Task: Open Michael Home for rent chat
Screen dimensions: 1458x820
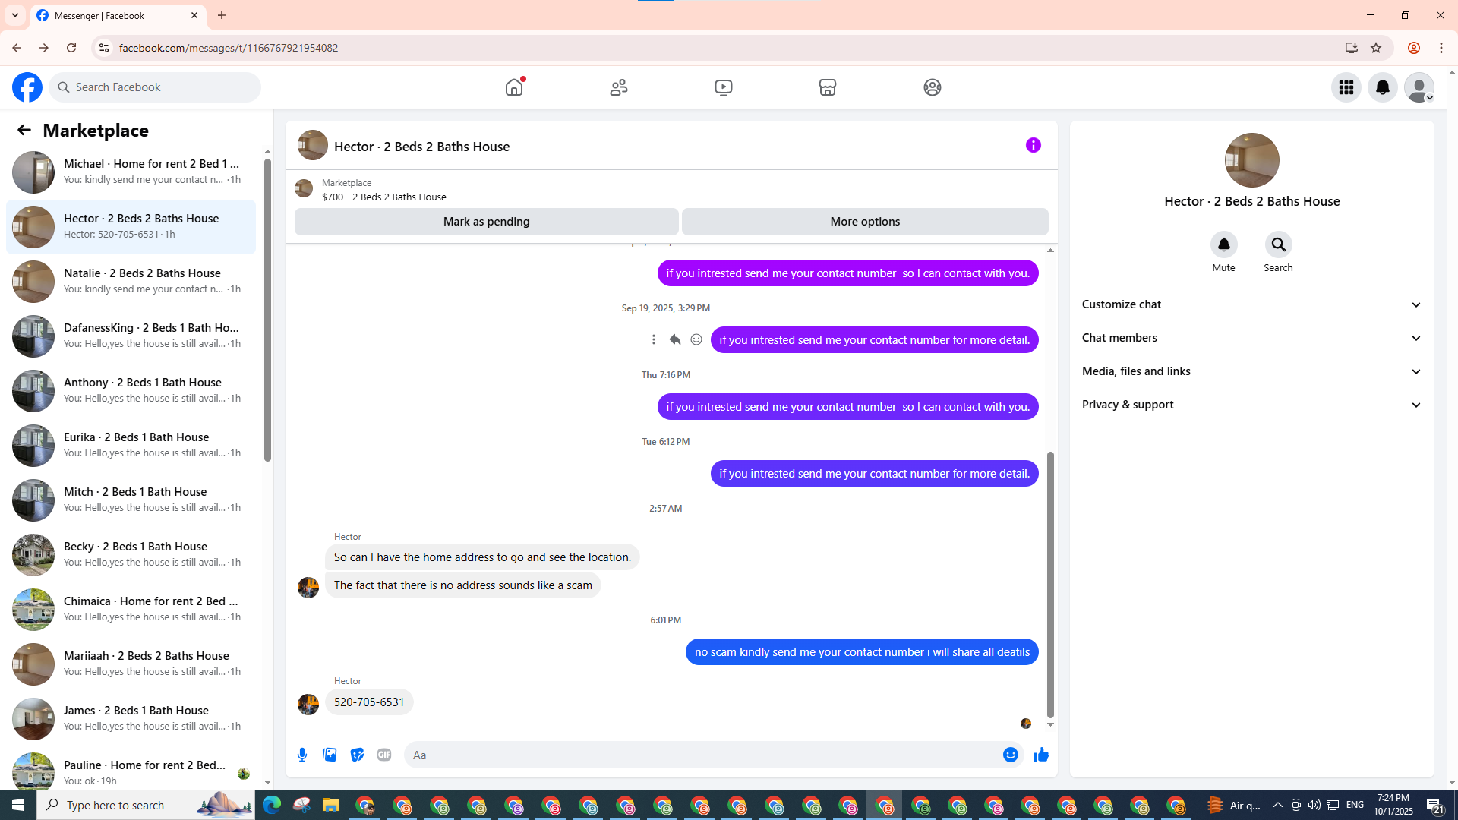Action: [131, 172]
